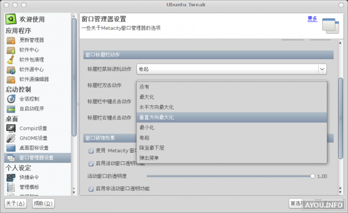
Task: Click the 窗口管理器设置 windows icon
Action: [x=11, y=158]
